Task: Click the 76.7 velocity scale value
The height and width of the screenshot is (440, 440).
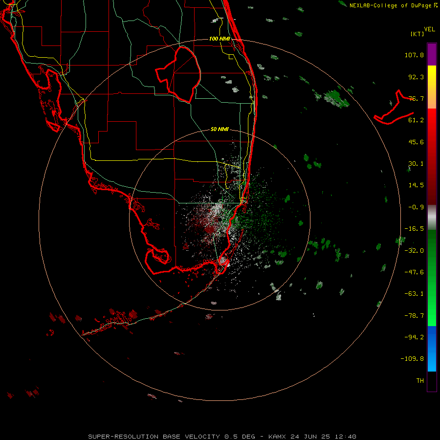Action: (x=416, y=98)
